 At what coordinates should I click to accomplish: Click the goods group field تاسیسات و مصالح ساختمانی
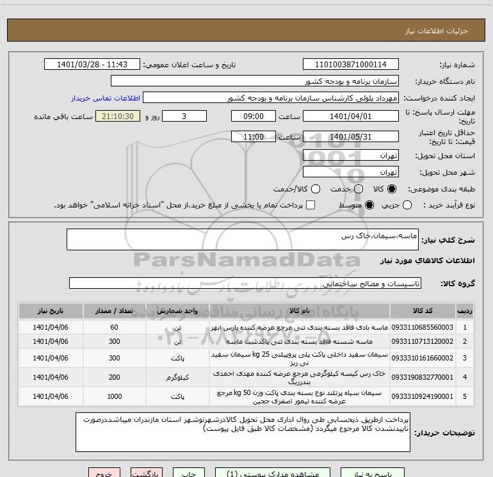click(245, 283)
